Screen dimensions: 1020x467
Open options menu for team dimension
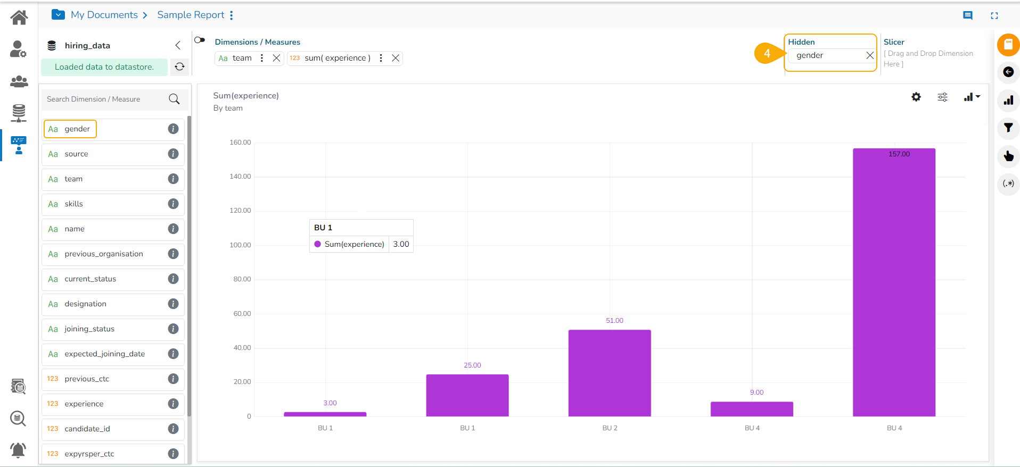[x=262, y=58]
